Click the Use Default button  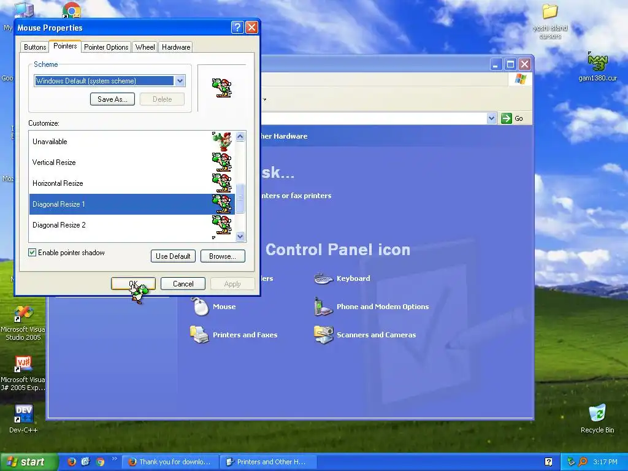[173, 256]
